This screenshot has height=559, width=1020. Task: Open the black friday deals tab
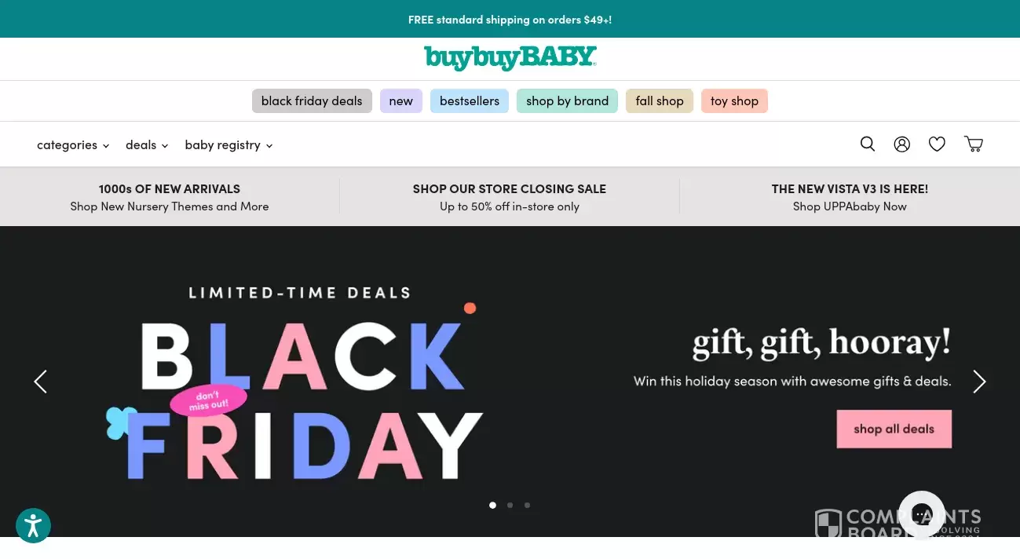tap(312, 101)
